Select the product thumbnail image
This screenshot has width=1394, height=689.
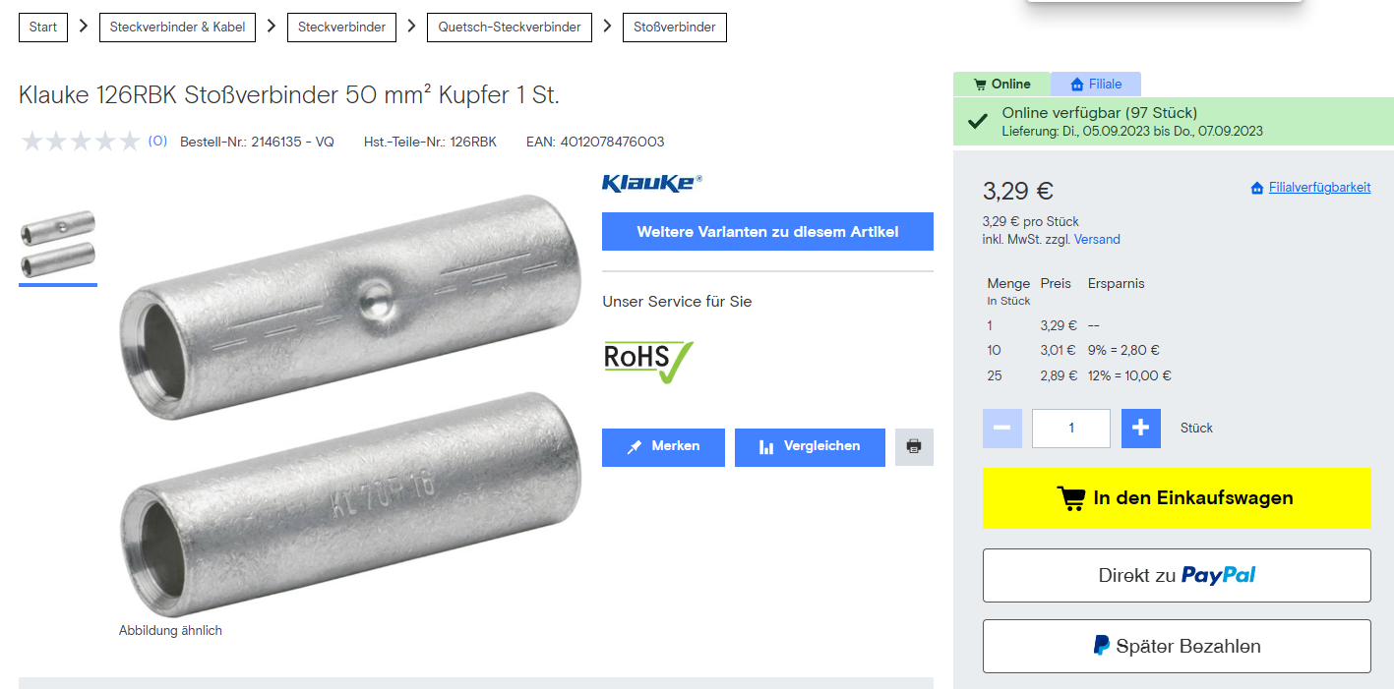tap(58, 242)
